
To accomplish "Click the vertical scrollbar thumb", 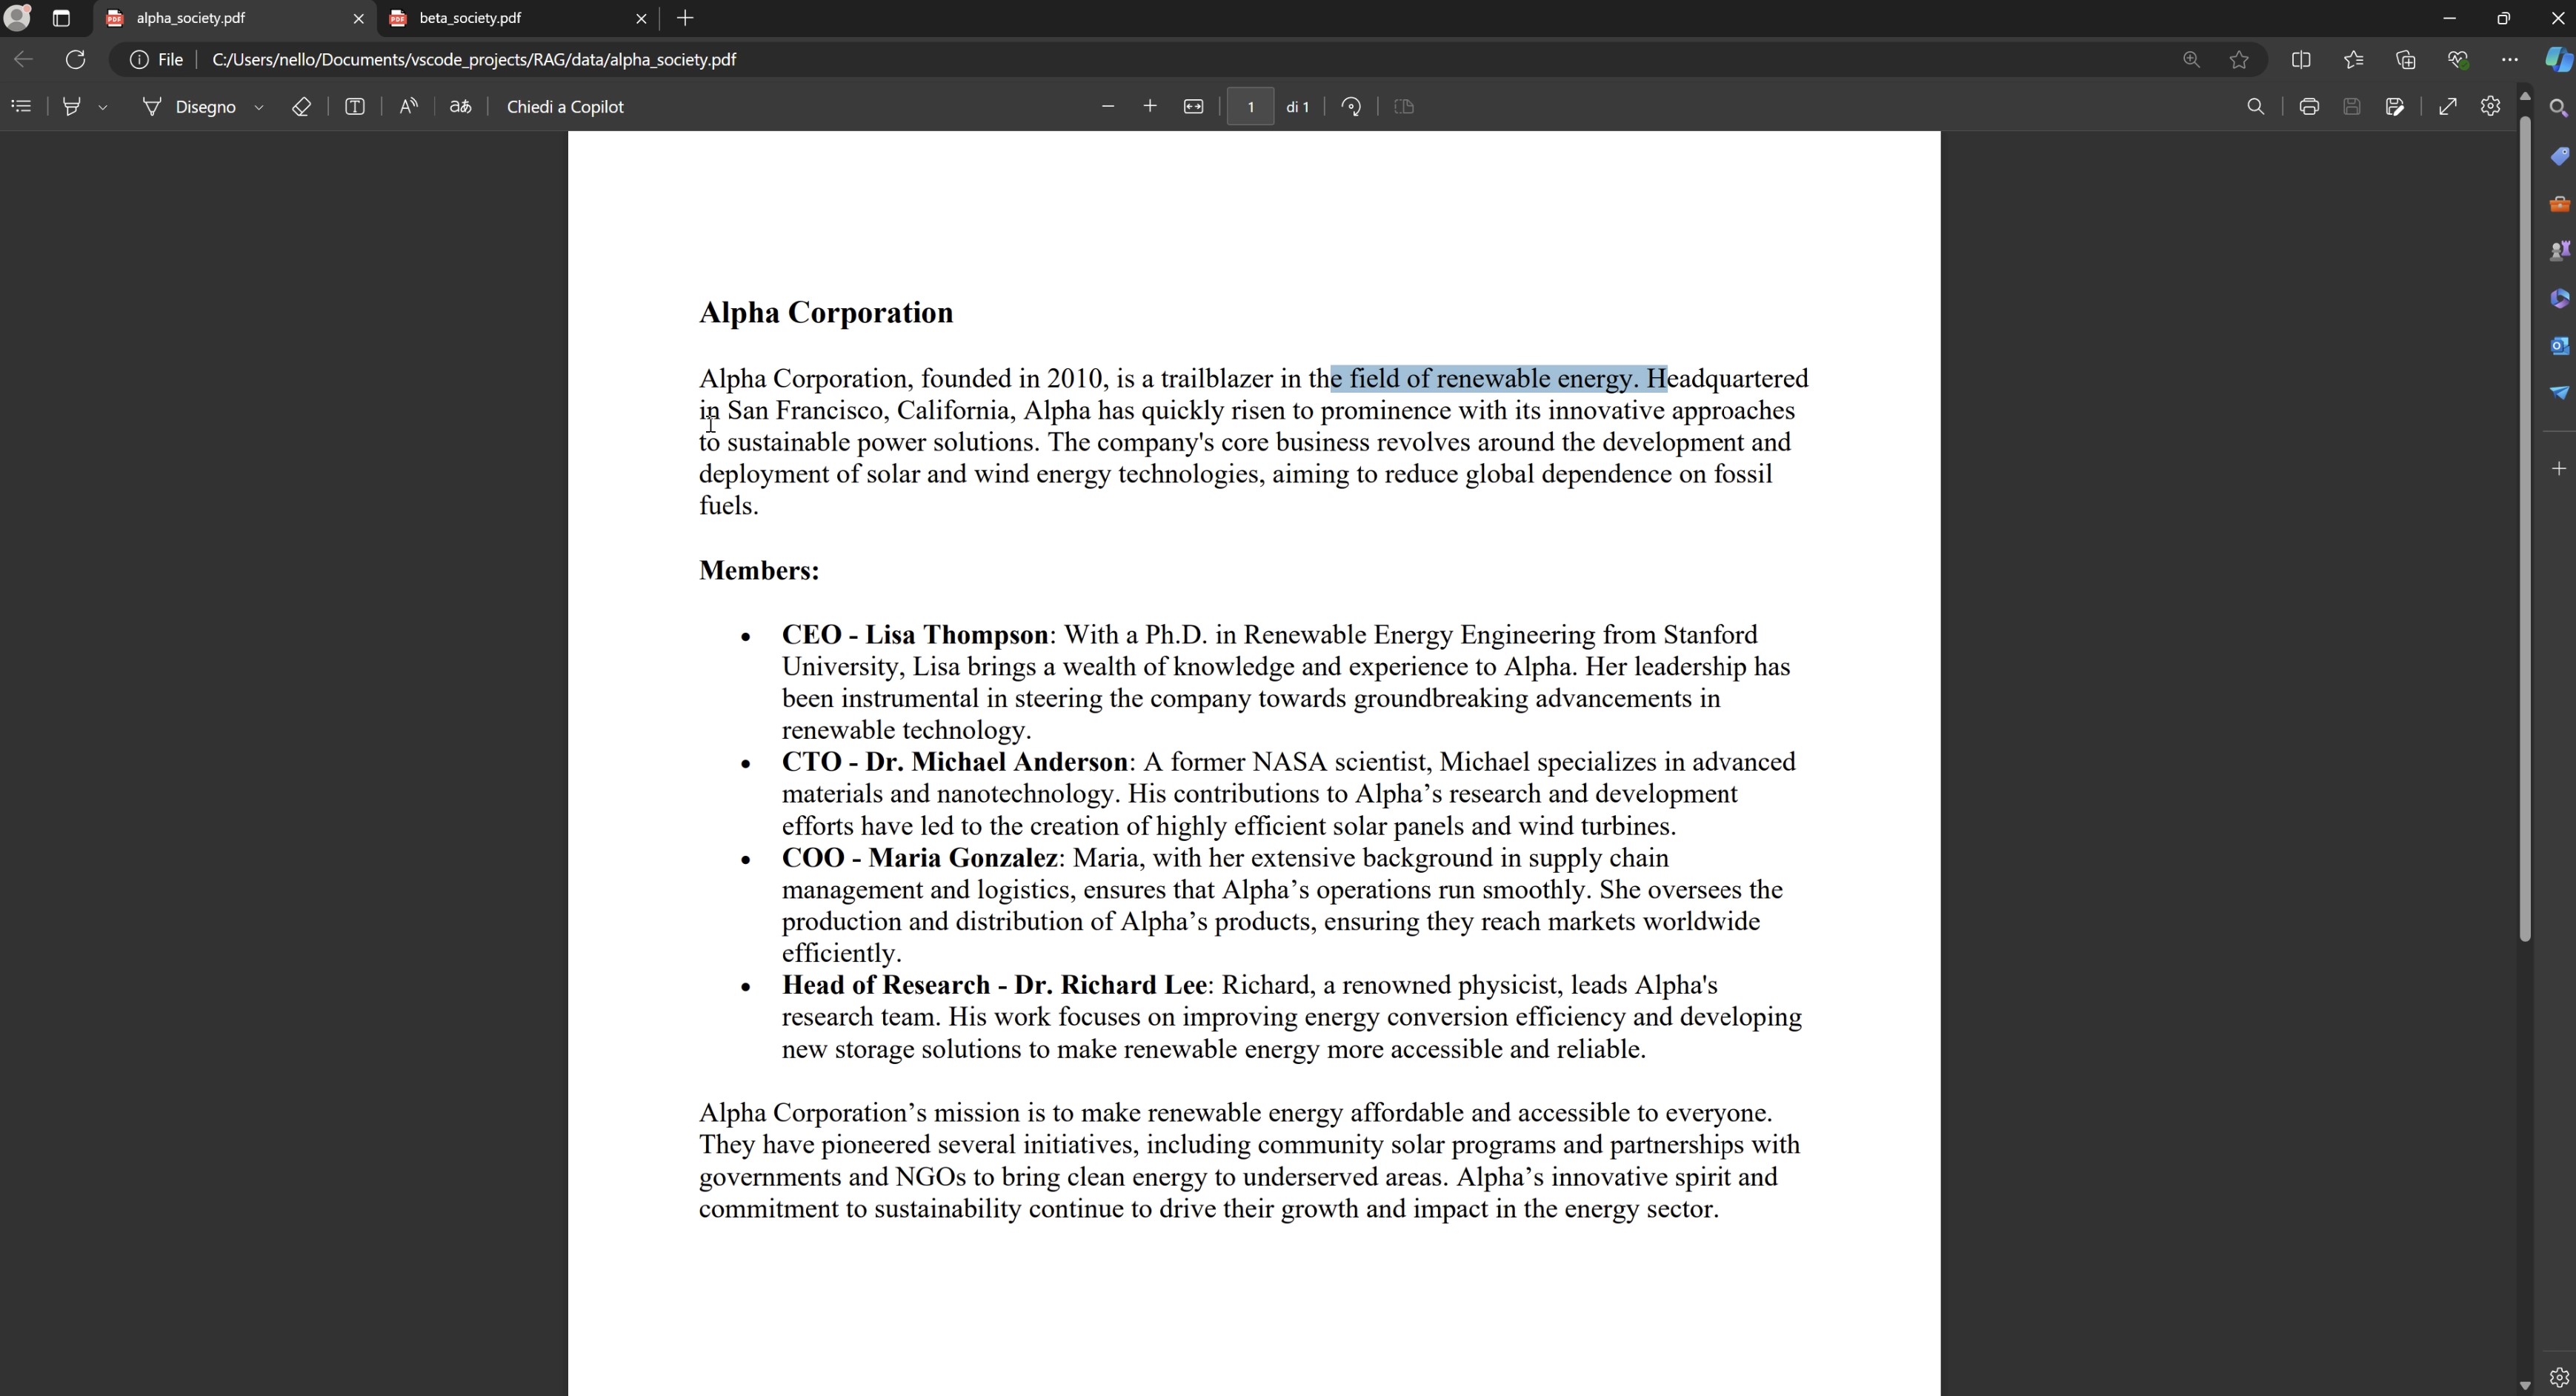I will point(2524,528).
